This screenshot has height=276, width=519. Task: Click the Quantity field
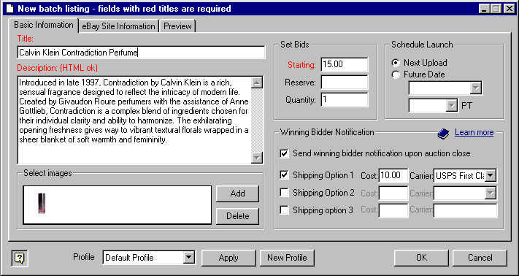pos(345,100)
